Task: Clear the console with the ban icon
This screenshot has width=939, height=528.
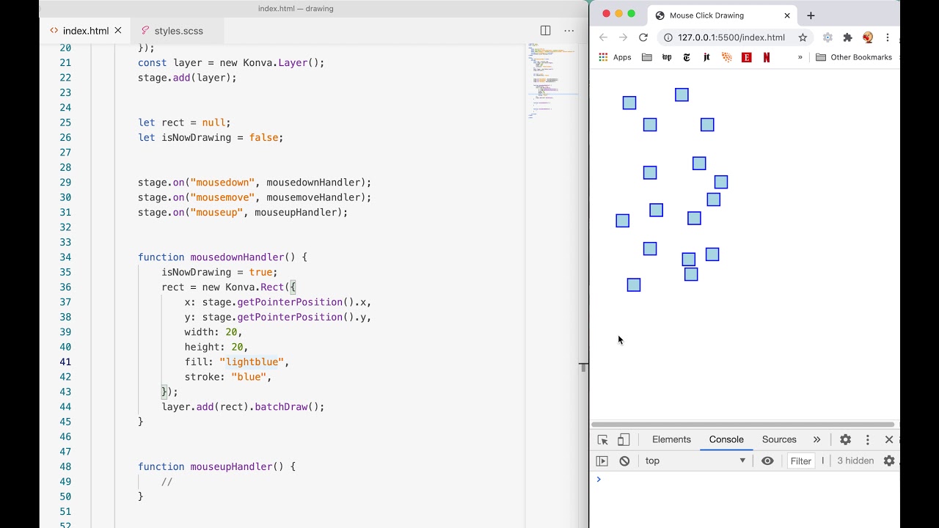Action: (x=624, y=461)
